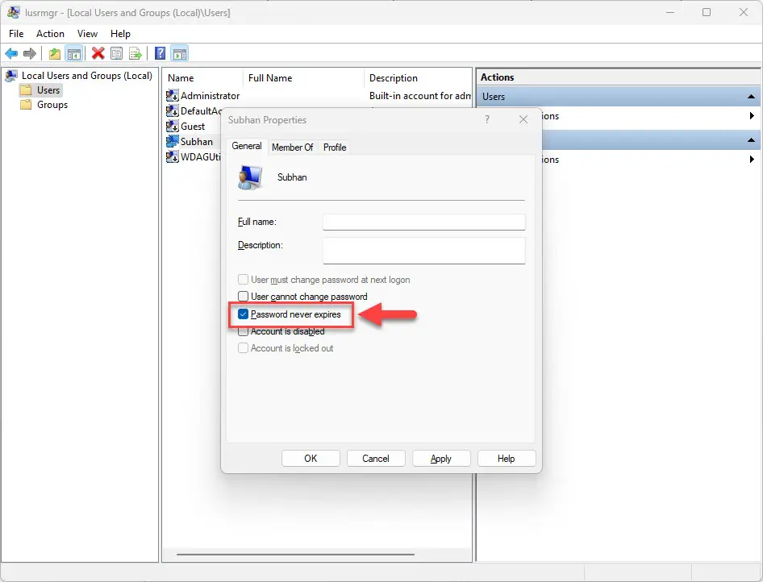Screen dimensions: 763x582
Task: Uncheck Password never expires
Action: click(243, 314)
